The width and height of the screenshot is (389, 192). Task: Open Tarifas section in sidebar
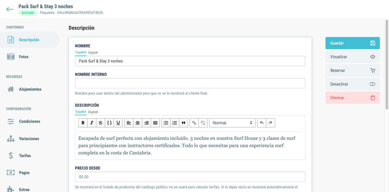point(29,156)
